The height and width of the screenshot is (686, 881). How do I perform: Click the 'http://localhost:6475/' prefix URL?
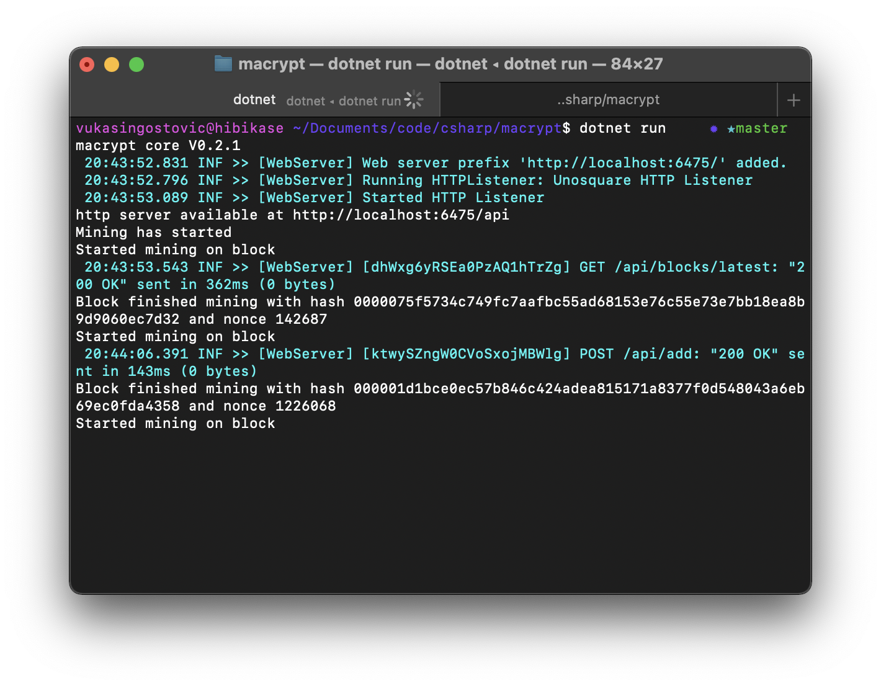[x=623, y=163]
